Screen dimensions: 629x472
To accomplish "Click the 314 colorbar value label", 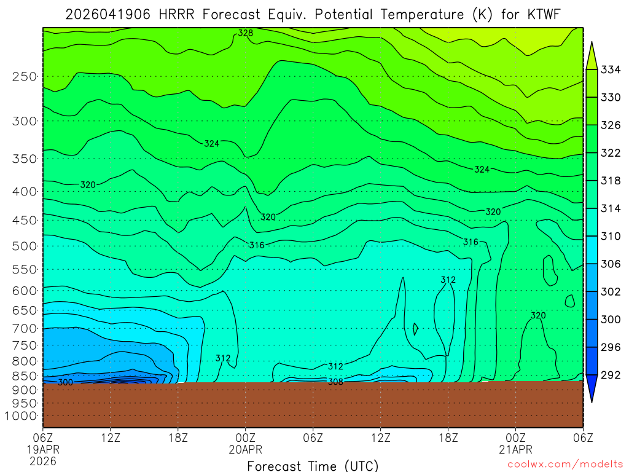I will pyautogui.click(x=611, y=208).
